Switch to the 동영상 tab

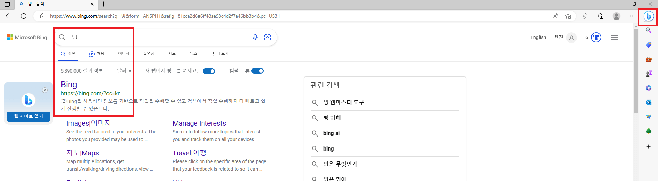(149, 54)
